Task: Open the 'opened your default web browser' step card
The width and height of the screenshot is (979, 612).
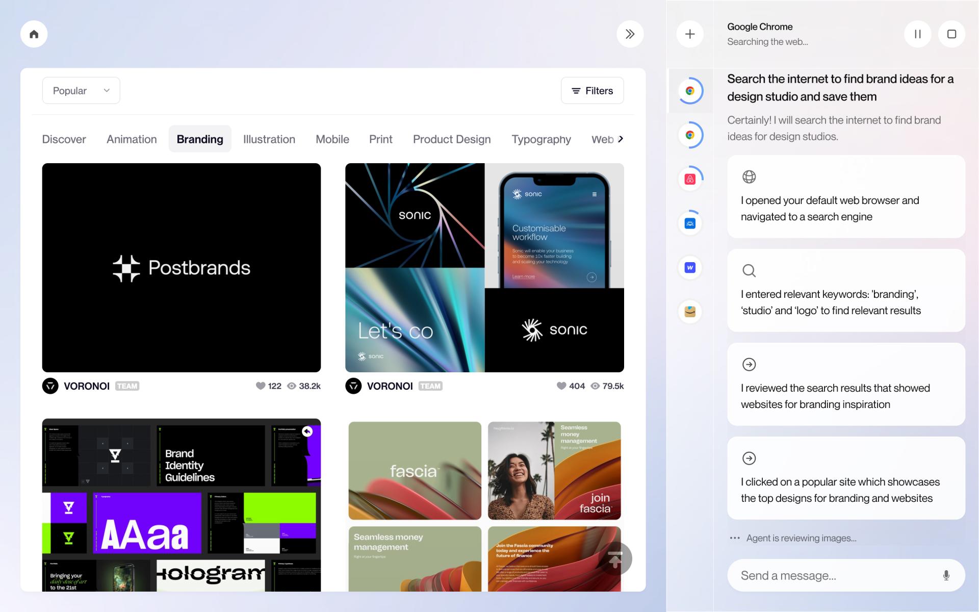Action: tap(846, 196)
